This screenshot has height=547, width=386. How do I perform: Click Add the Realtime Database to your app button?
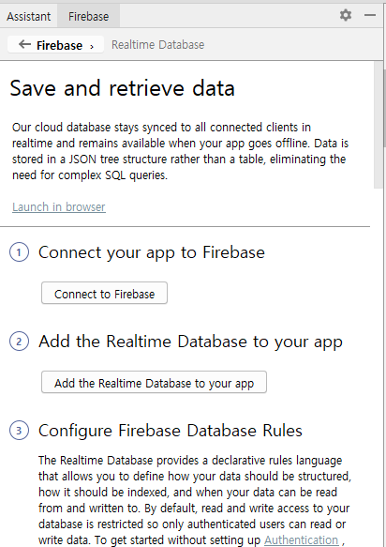click(x=154, y=382)
